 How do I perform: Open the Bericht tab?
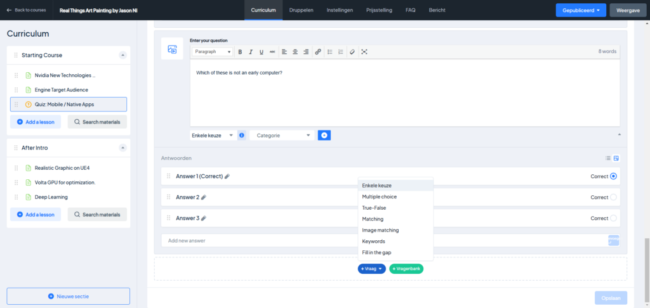(437, 10)
